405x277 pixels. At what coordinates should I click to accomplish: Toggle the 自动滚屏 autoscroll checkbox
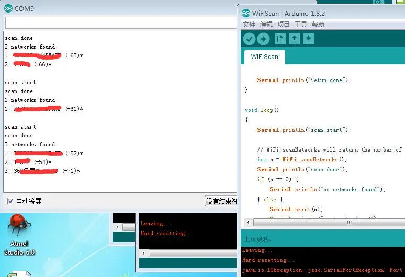10,201
